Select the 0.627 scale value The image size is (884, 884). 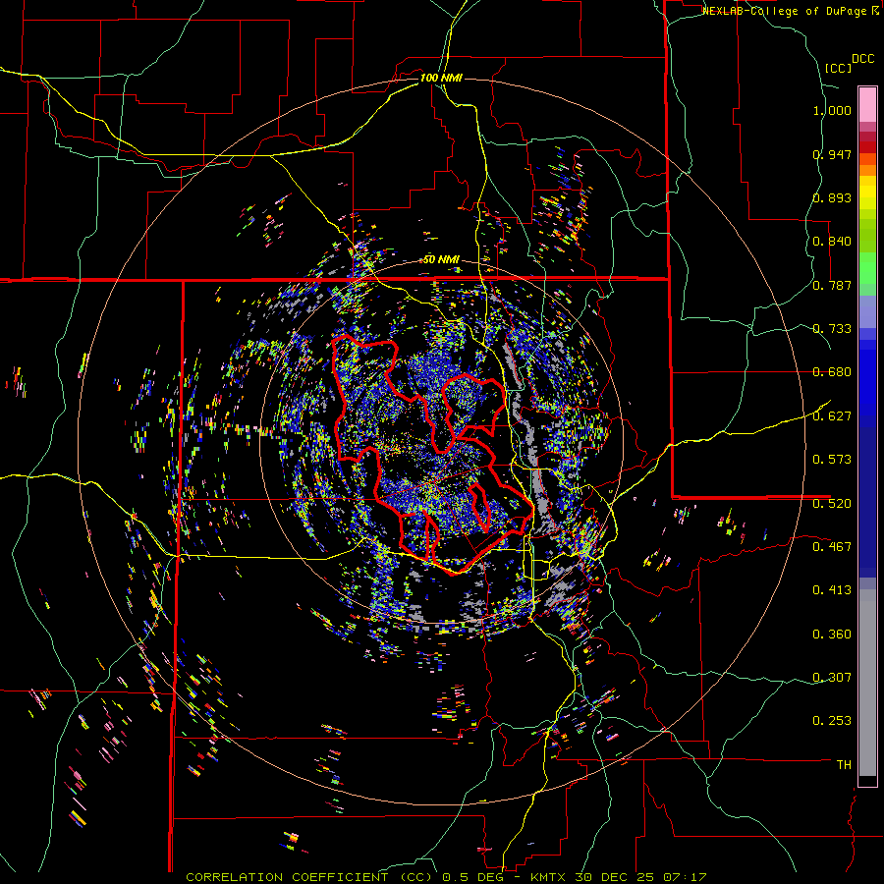coord(832,416)
